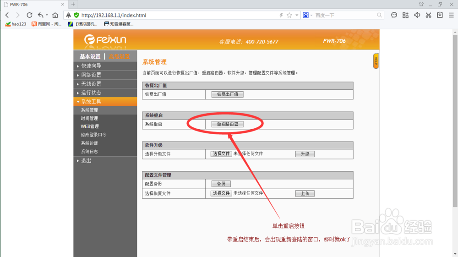Expand the address bar dropdown arrow
The height and width of the screenshot is (257, 458).
297,15
